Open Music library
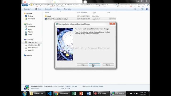Screen dimensions: 171x96 coord(30,29)
